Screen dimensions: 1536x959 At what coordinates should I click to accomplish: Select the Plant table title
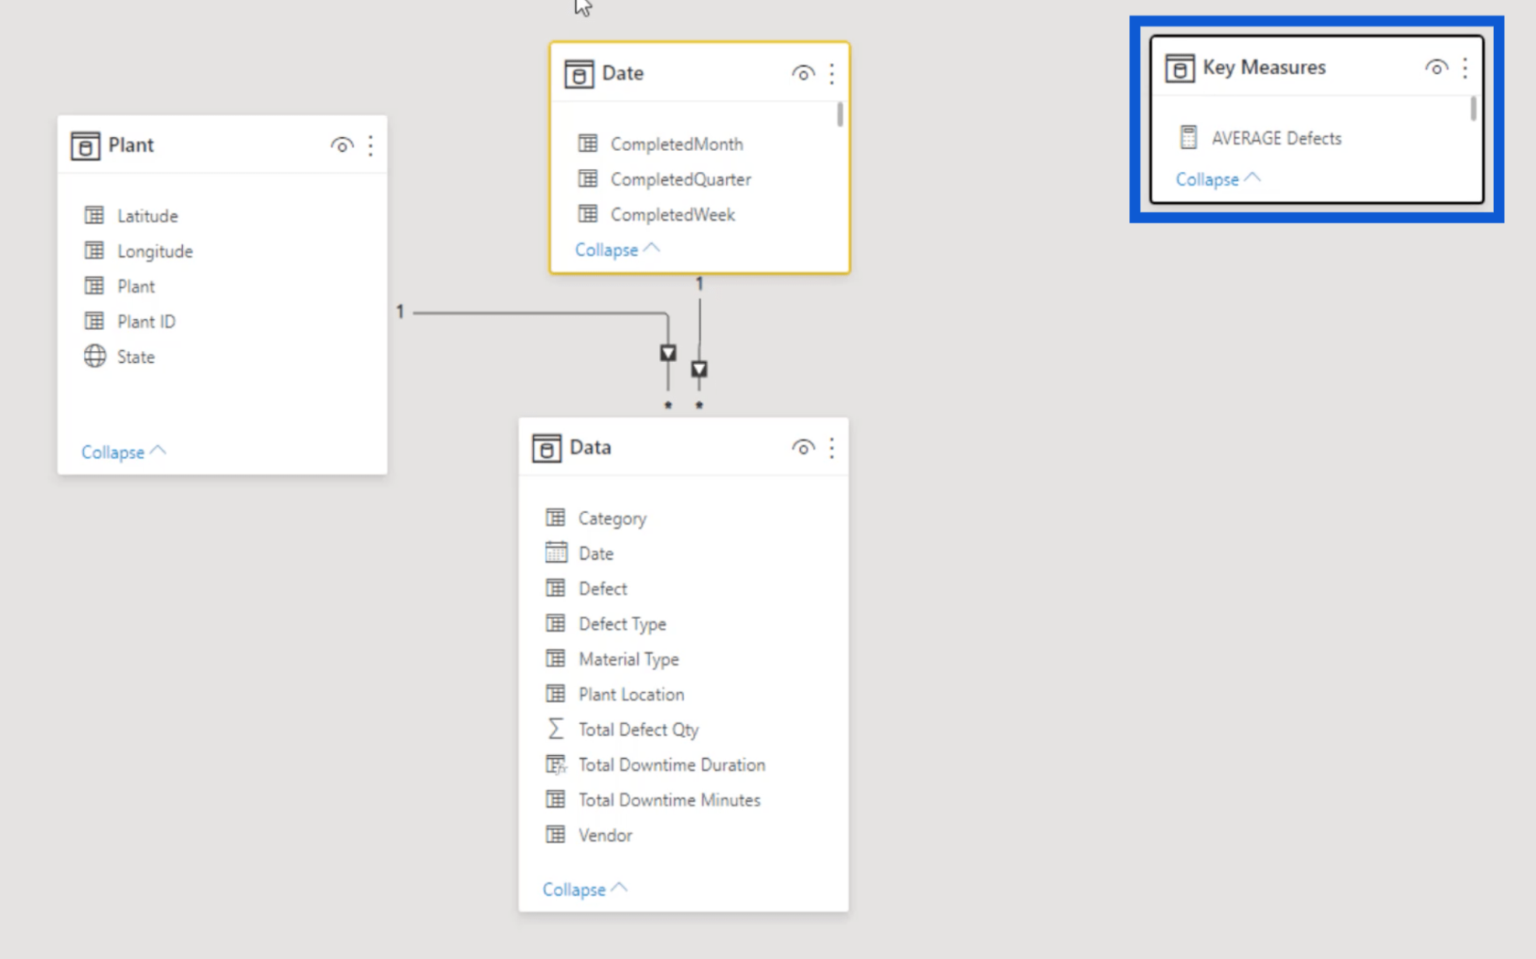[131, 145]
